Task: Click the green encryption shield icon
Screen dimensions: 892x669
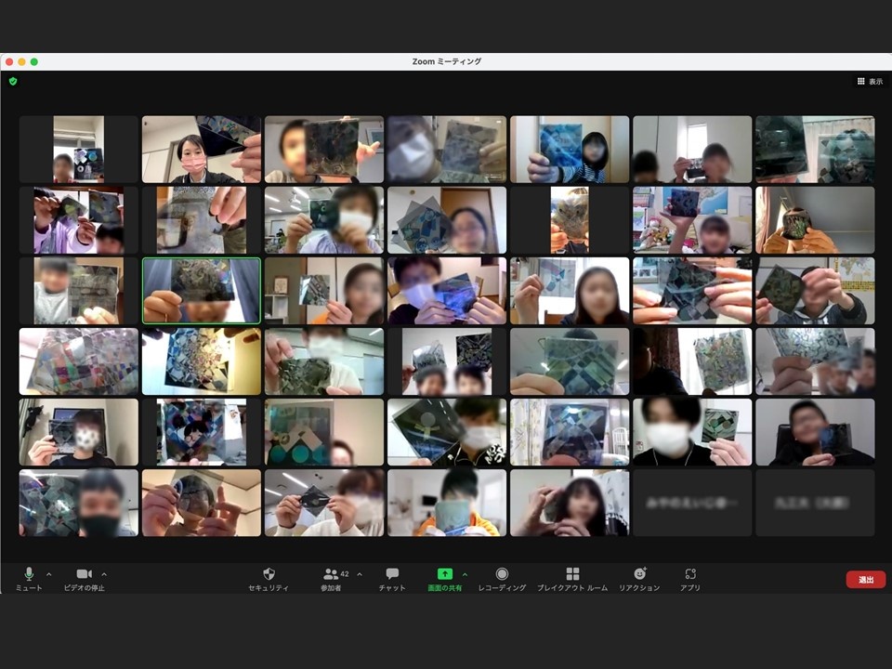Action: (x=13, y=82)
